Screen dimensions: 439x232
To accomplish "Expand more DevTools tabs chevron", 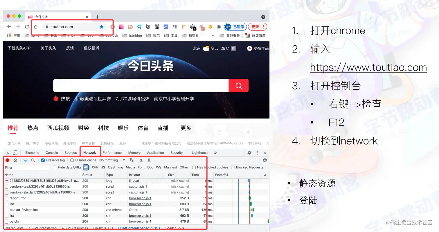I will point(215,152).
